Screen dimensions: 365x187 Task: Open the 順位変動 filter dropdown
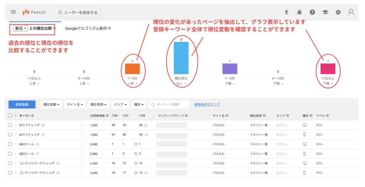pyautogui.click(x=51, y=104)
